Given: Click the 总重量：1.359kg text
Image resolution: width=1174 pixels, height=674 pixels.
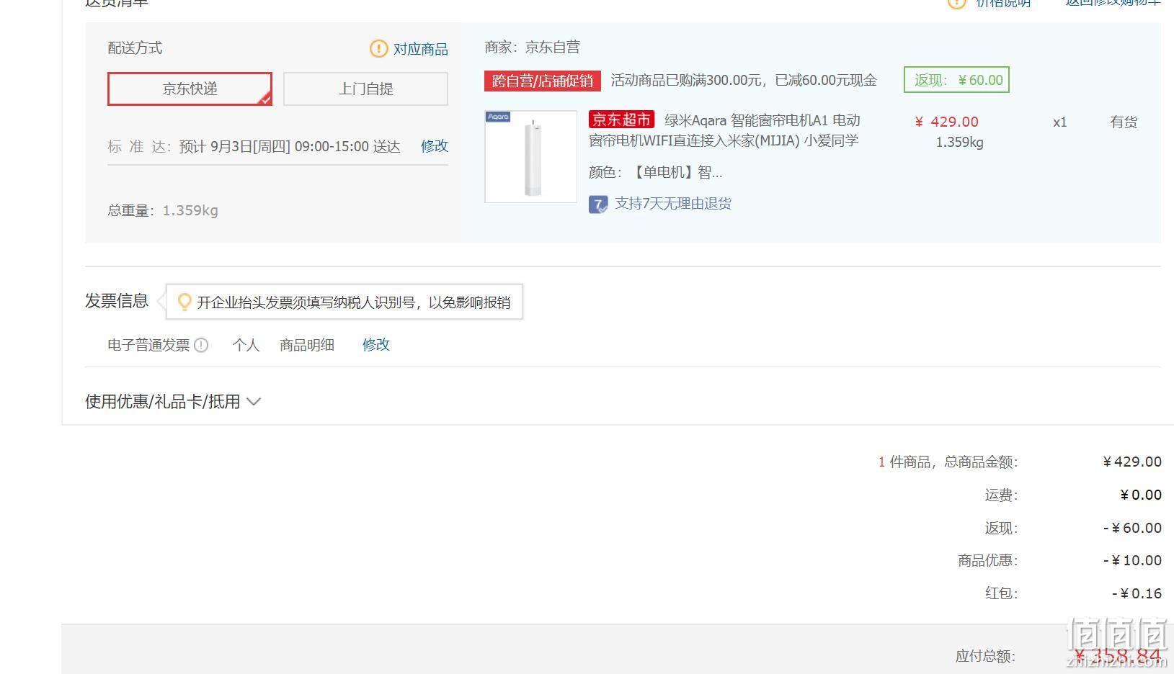Looking at the screenshot, I should [163, 210].
